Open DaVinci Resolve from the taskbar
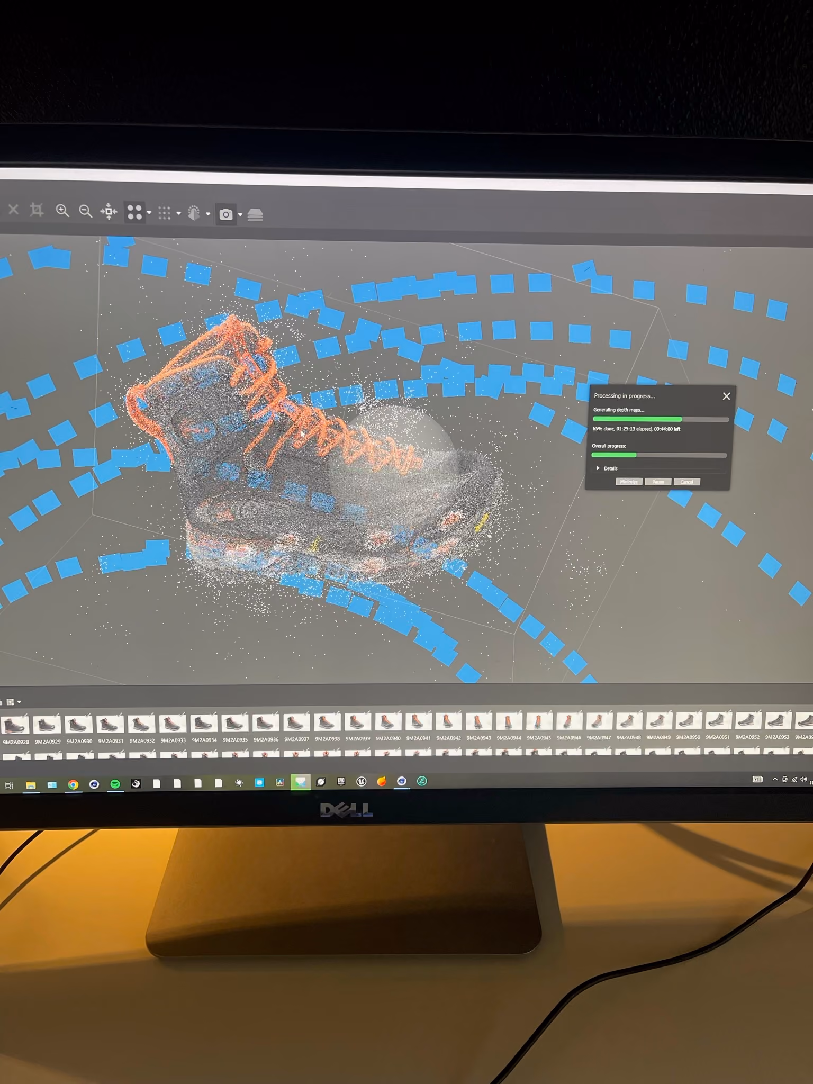The image size is (813, 1084). 280,782
